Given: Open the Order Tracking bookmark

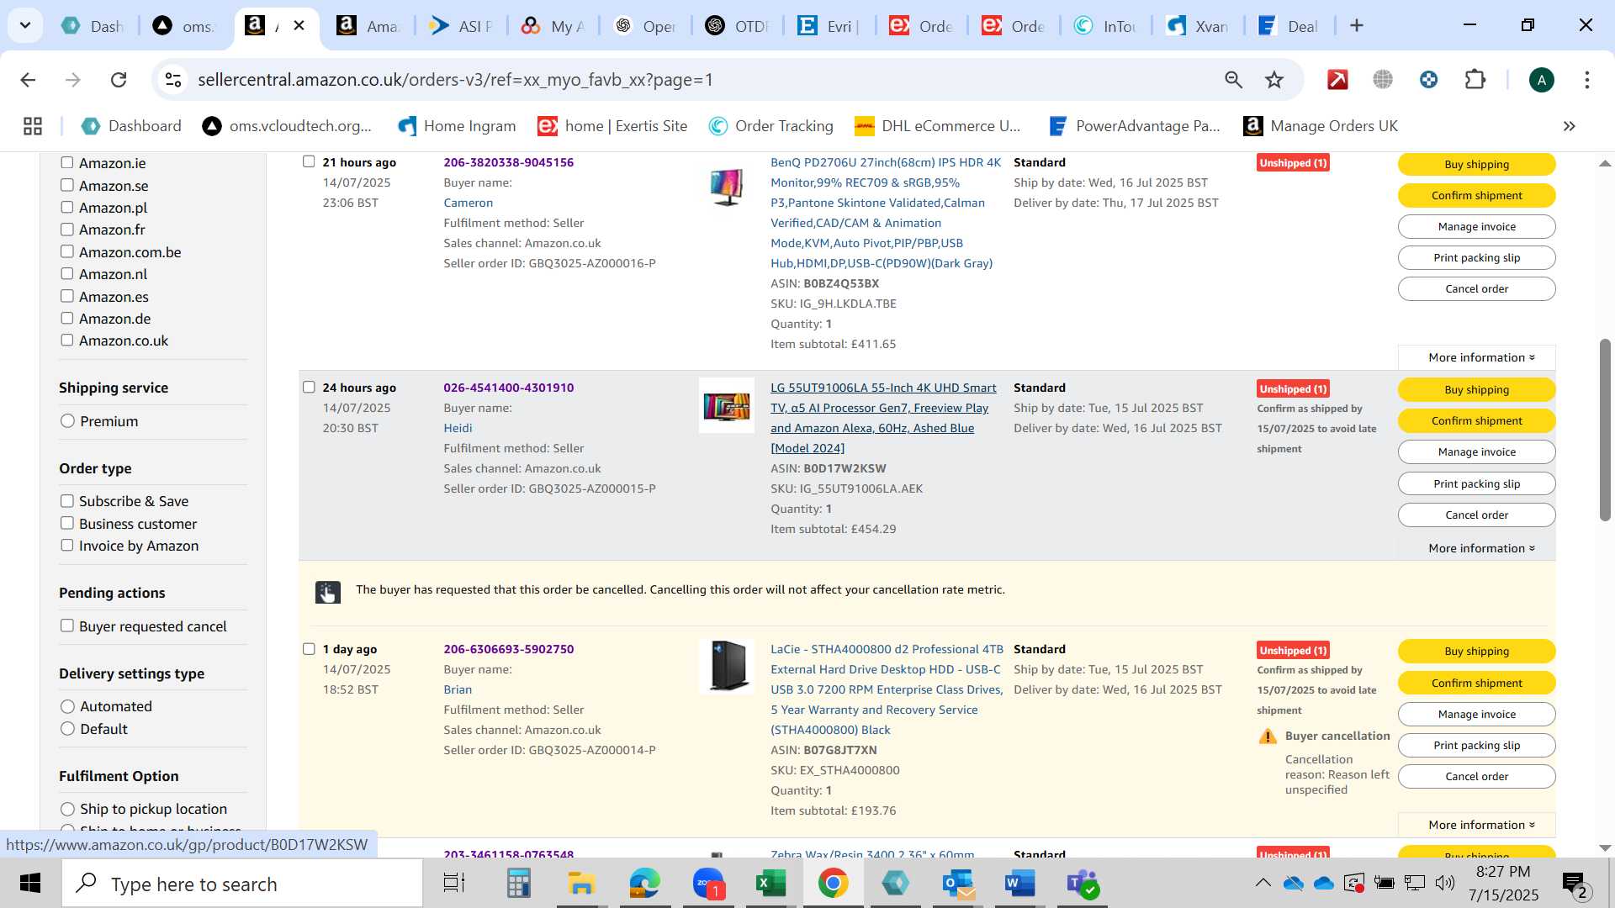Looking at the screenshot, I should (x=771, y=126).
